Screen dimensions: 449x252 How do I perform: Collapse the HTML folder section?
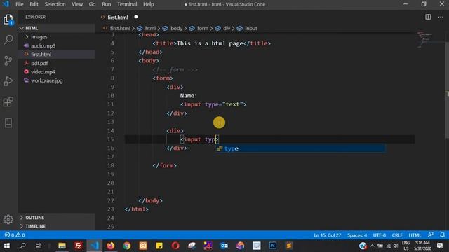[58, 28]
